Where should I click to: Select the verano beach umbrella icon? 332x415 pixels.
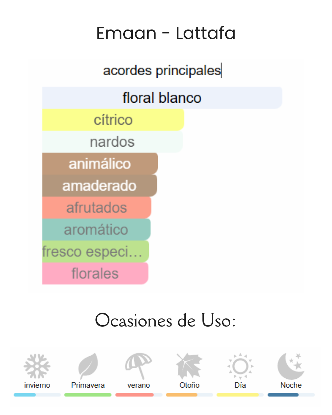[x=139, y=366]
